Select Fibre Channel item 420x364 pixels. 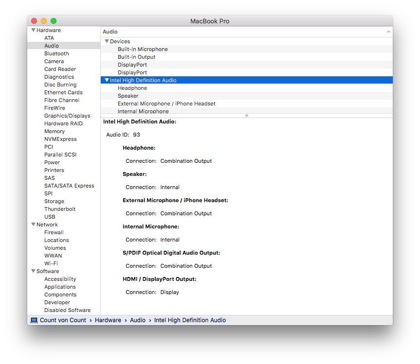62,100
